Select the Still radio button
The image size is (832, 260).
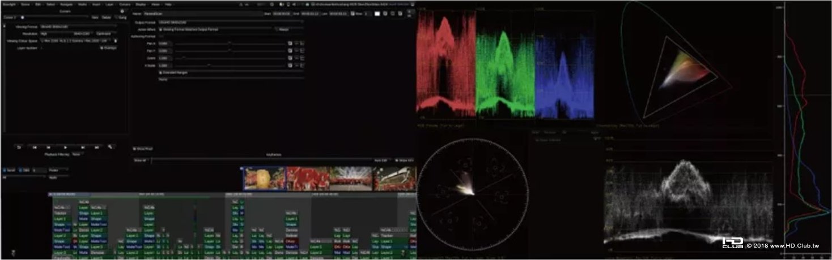(20, 170)
